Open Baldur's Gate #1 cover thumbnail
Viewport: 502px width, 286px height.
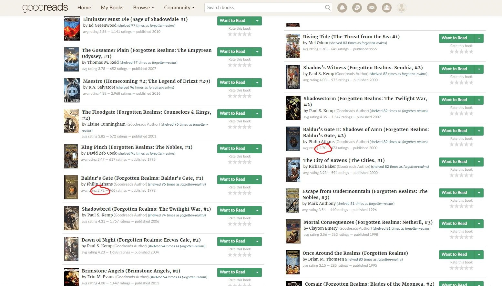click(71, 187)
